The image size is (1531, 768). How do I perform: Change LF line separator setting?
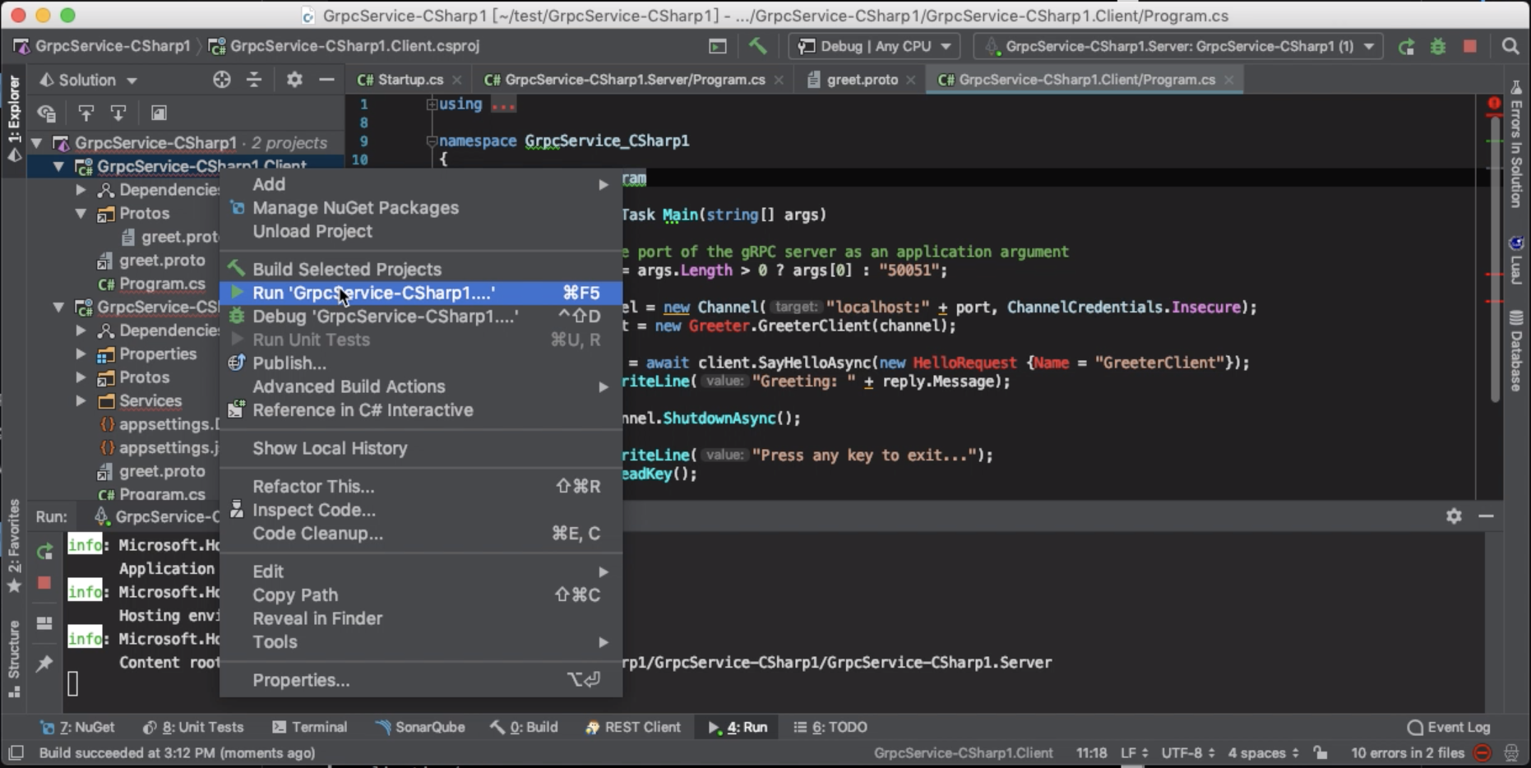click(1134, 752)
